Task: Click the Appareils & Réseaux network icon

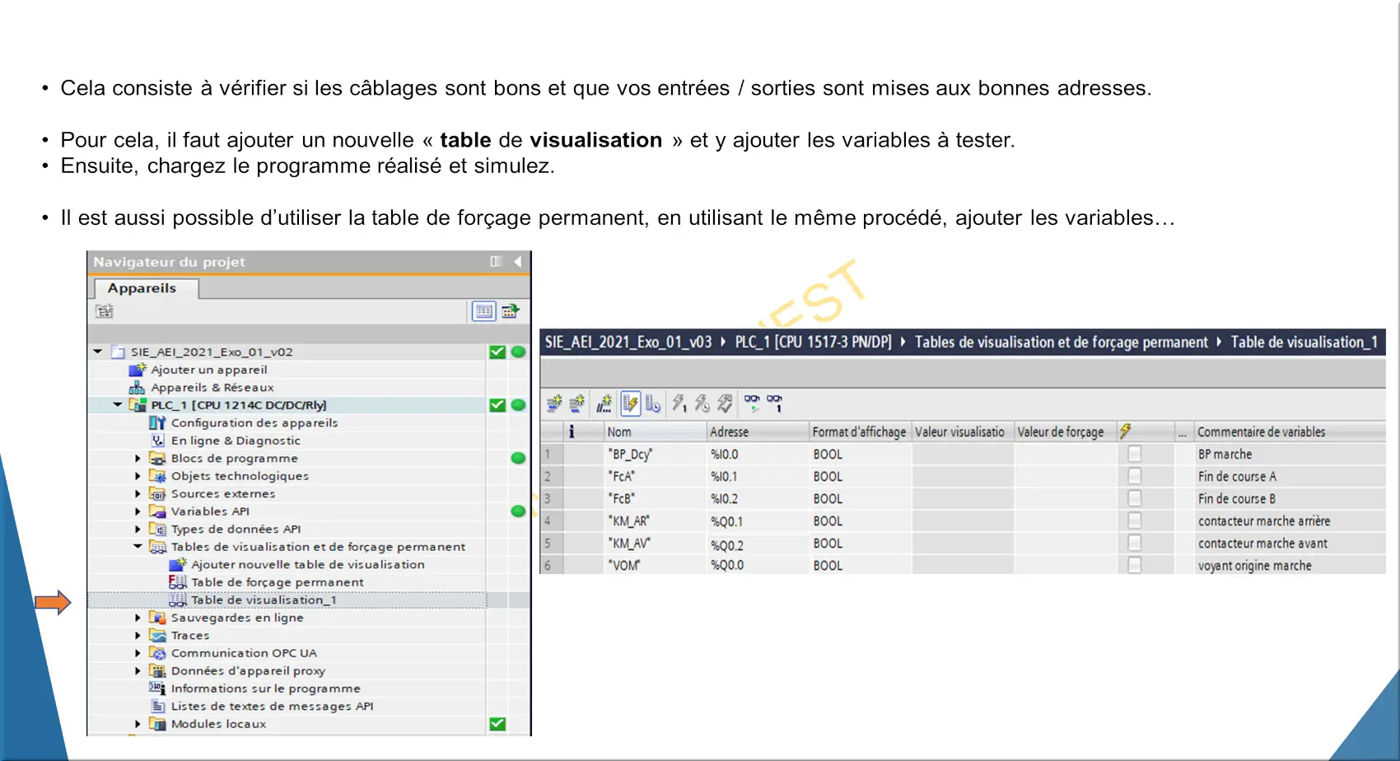Action: 138,387
